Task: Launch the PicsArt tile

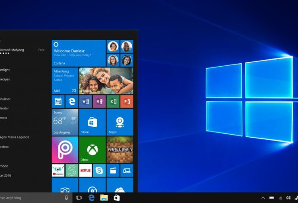Action: pyautogui.click(x=65, y=149)
